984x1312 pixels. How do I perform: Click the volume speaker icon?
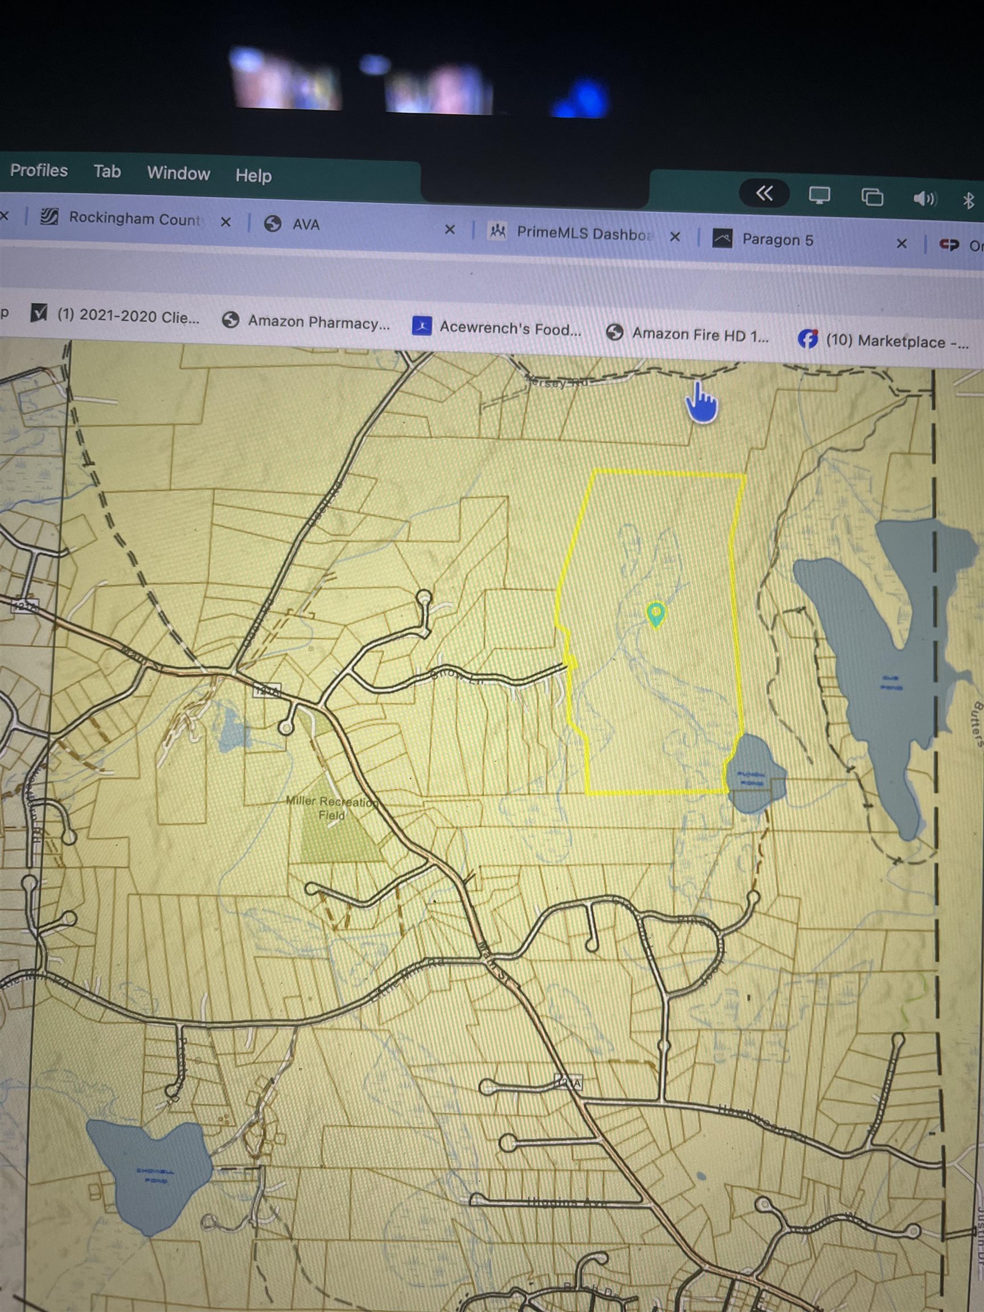click(x=924, y=199)
